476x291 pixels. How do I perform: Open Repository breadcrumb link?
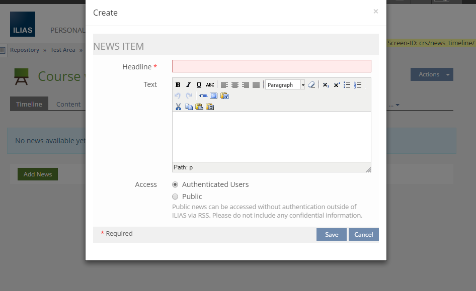(25, 50)
